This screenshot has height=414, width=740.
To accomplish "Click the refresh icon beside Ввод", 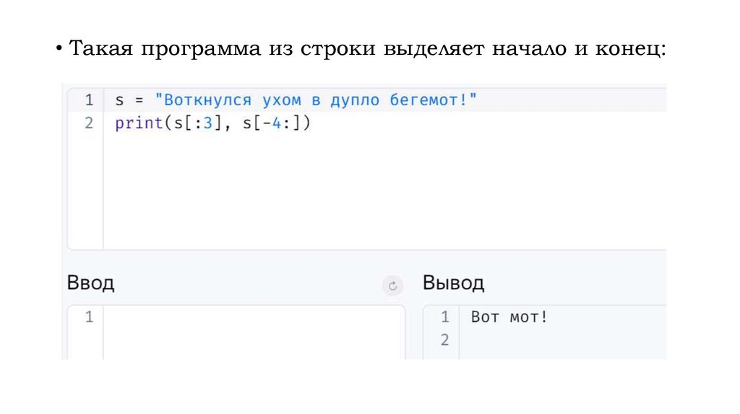I will [392, 286].
